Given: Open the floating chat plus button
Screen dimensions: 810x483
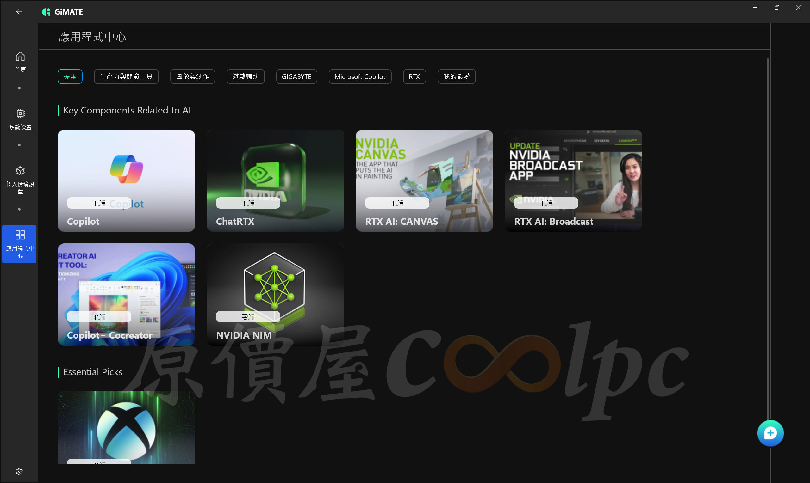Looking at the screenshot, I should point(770,433).
